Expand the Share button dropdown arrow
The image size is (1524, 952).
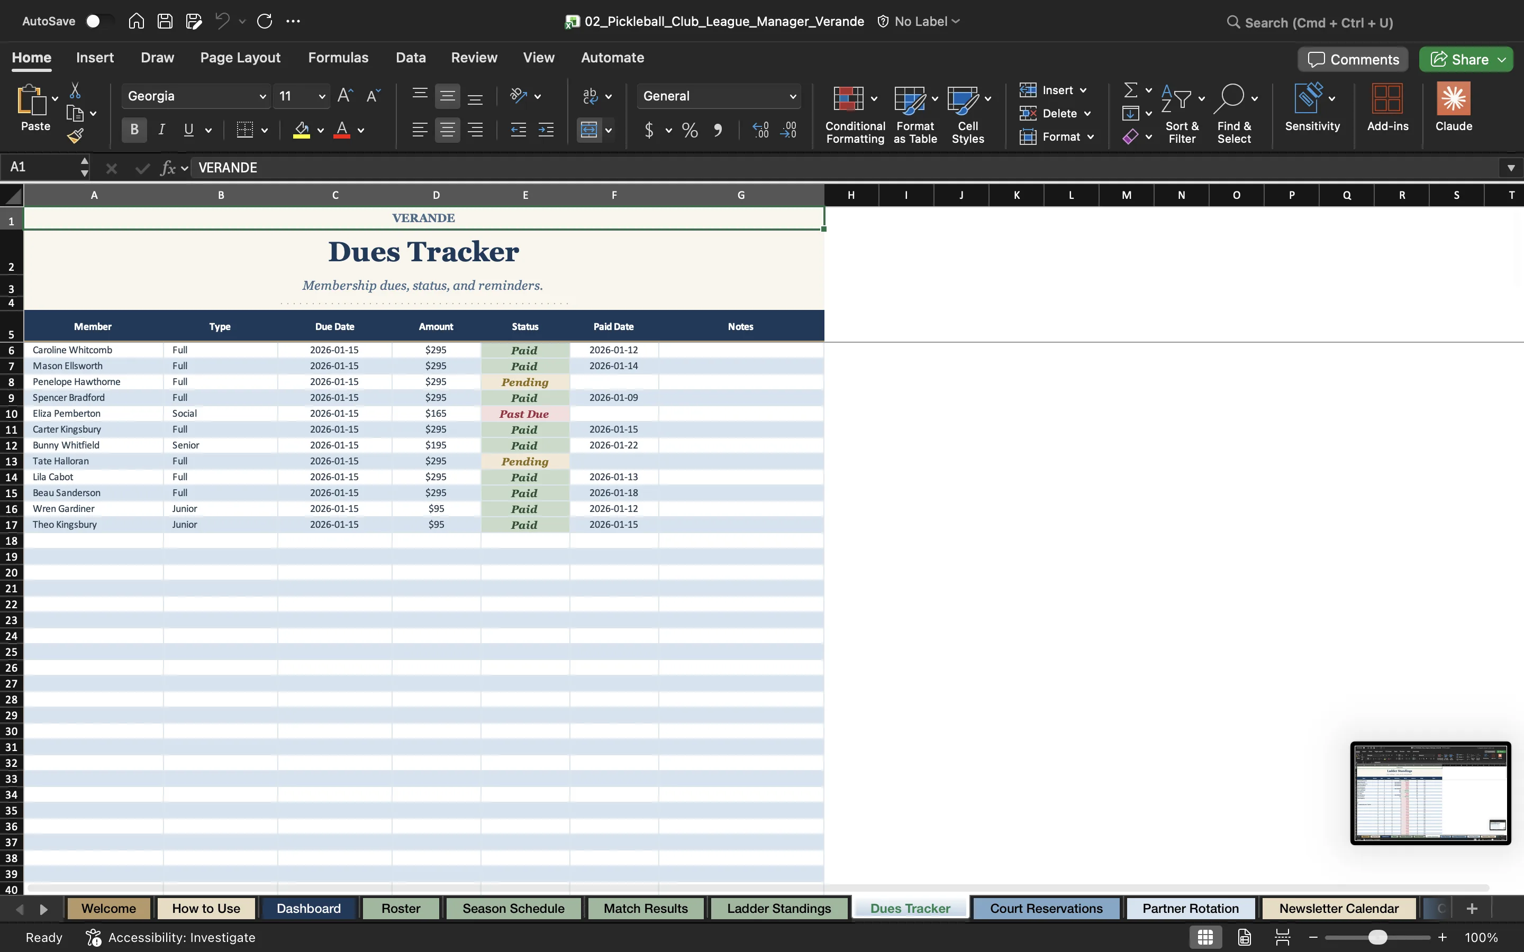point(1502,59)
